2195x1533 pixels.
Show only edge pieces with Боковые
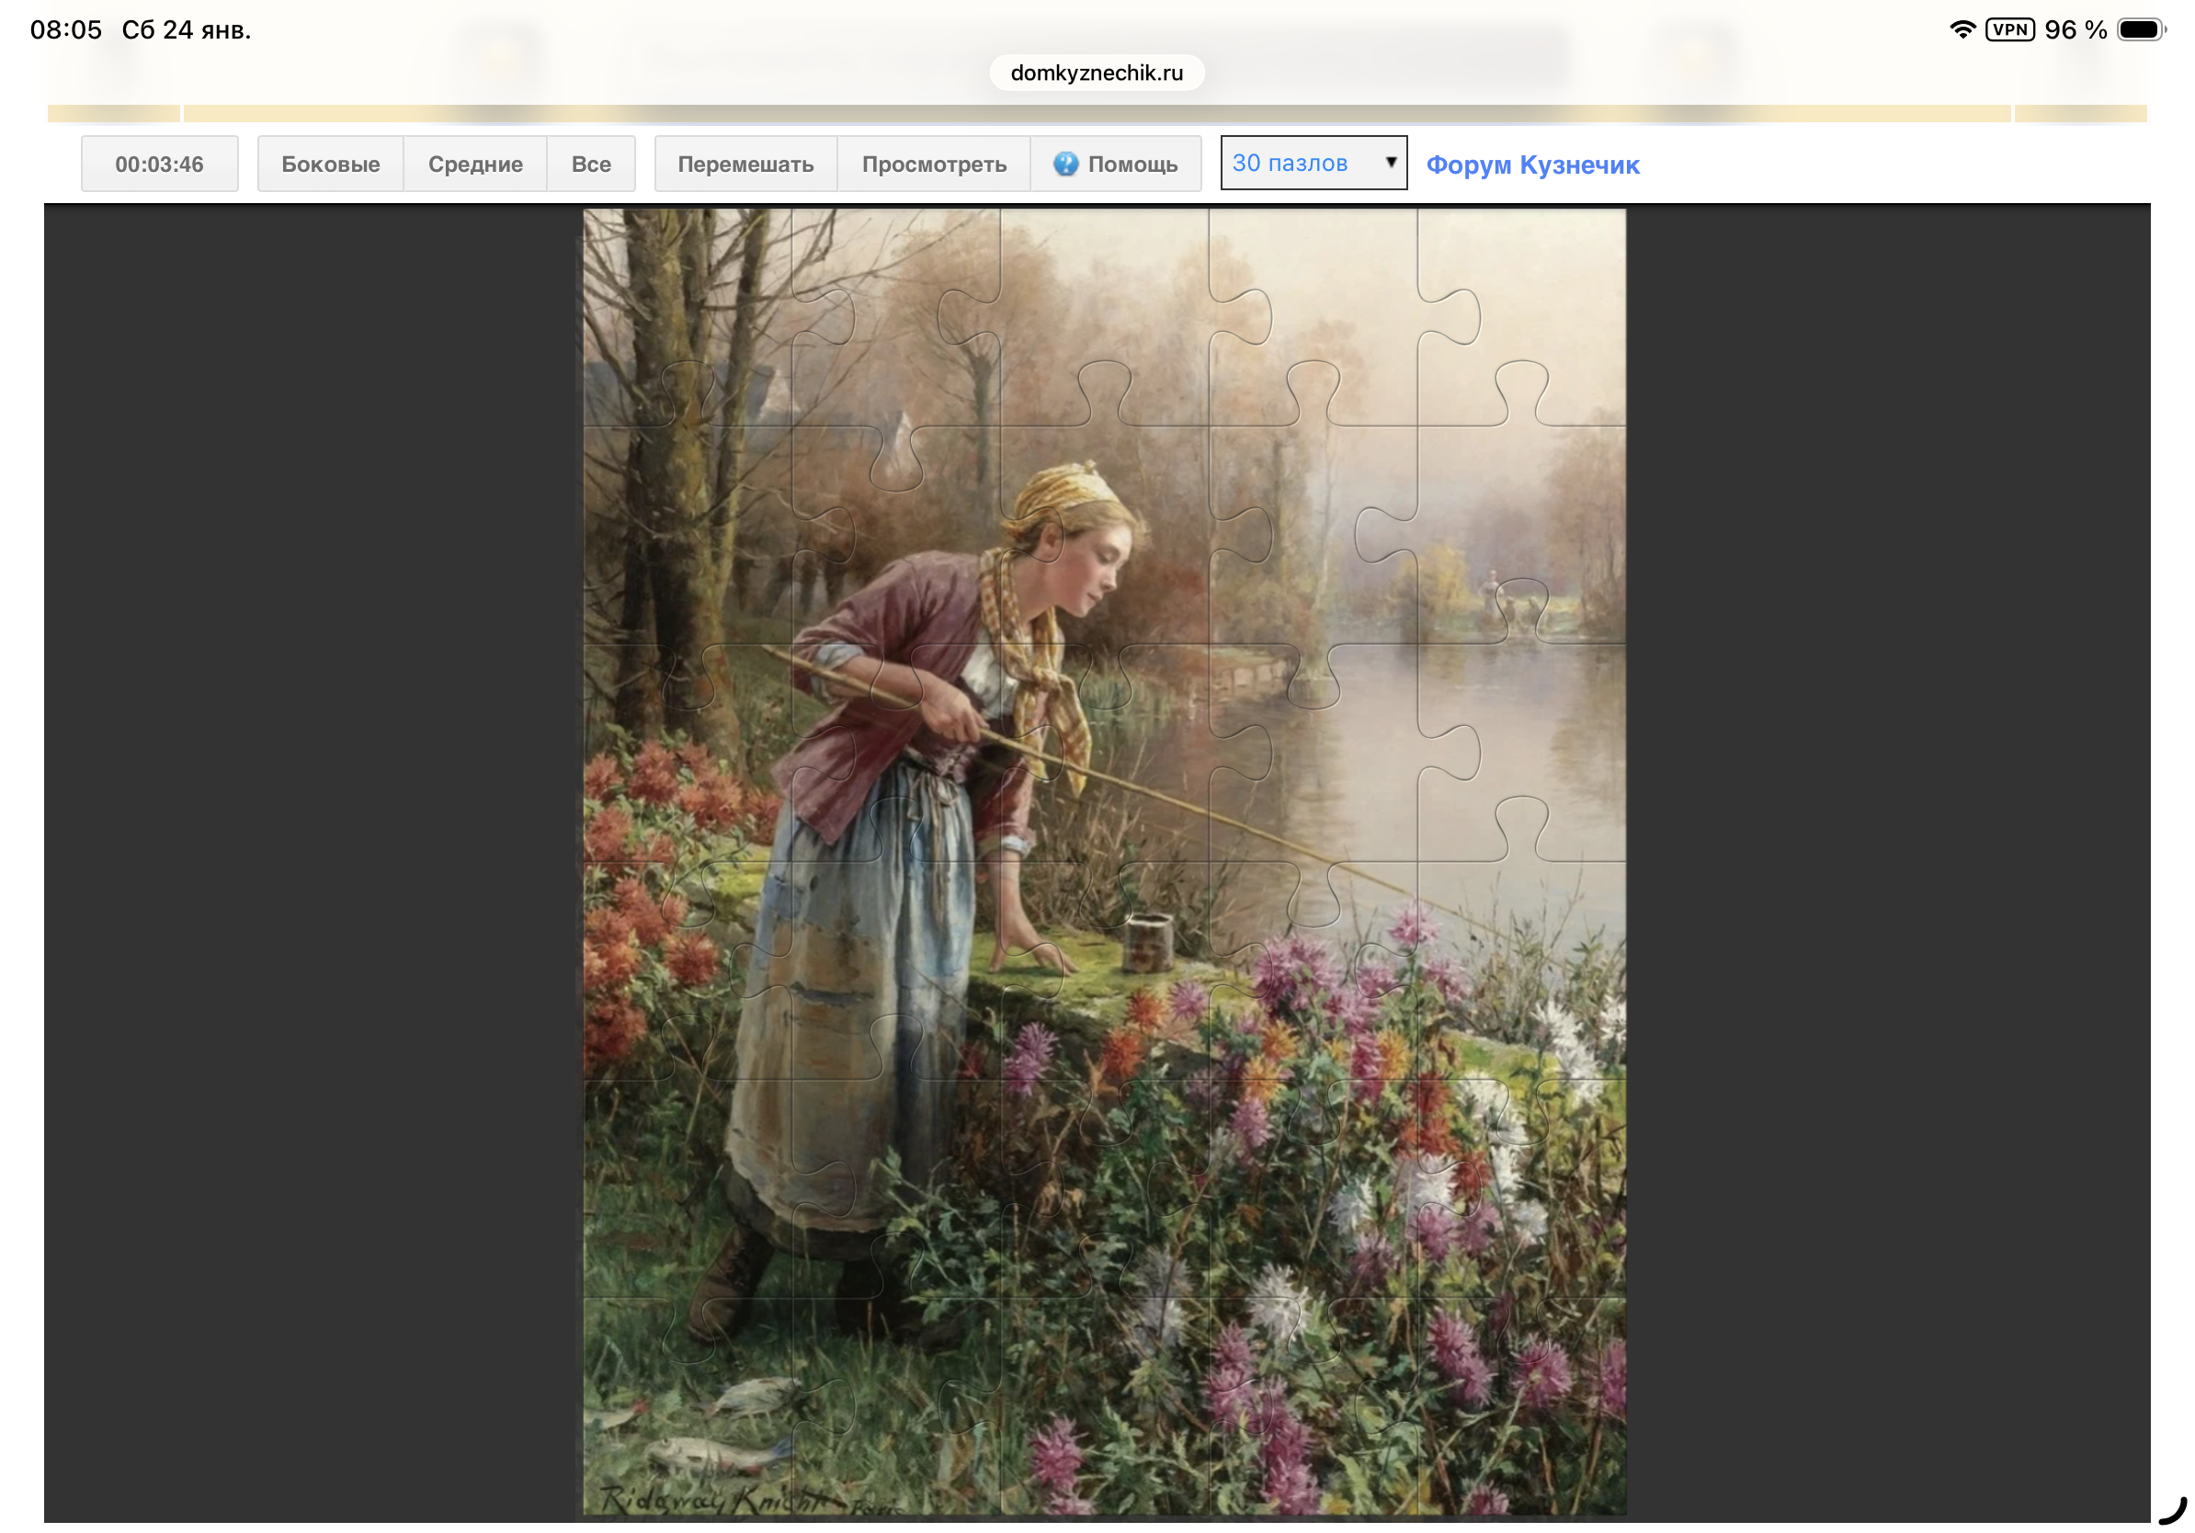point(330,164)
